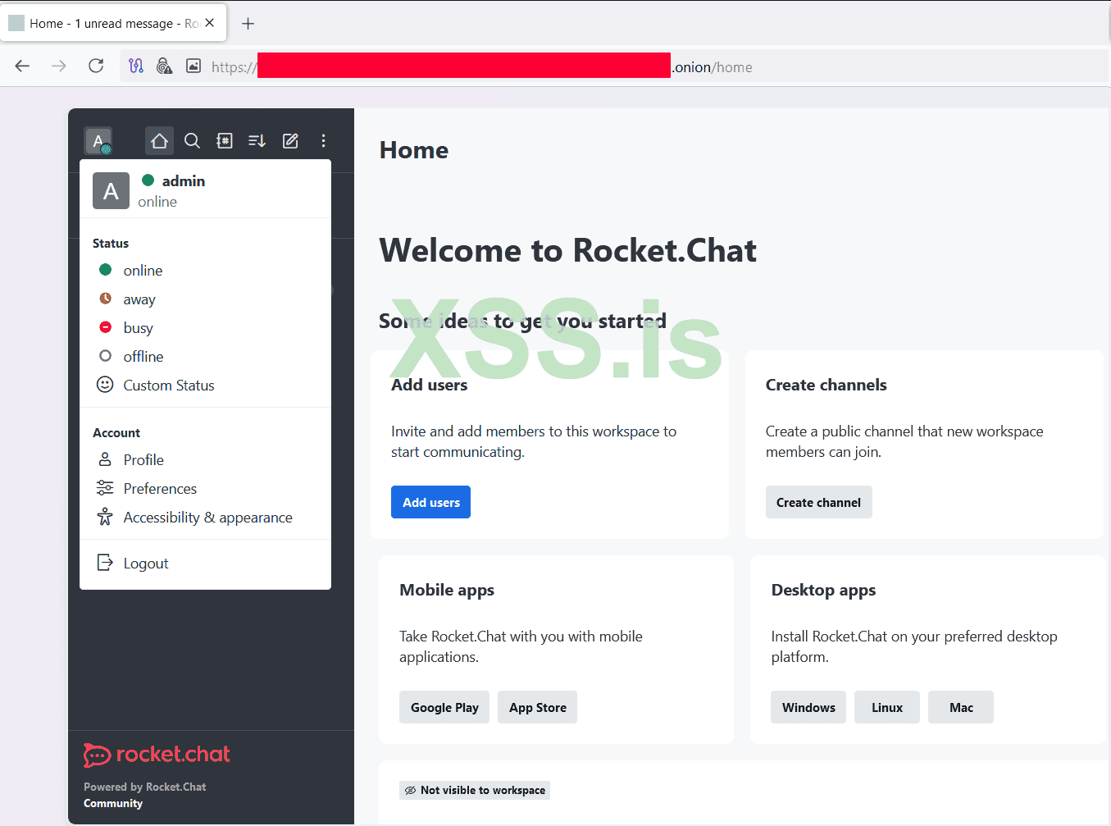Open the App Store mobile app link
The width and height of the screenshot is (1111, 826).
pos(537,707)
